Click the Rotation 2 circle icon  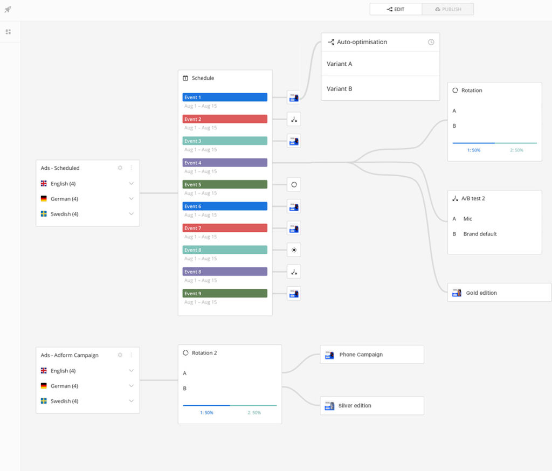[185, 353]
